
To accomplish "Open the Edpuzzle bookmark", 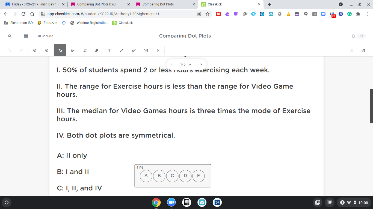I will point(48,23).
